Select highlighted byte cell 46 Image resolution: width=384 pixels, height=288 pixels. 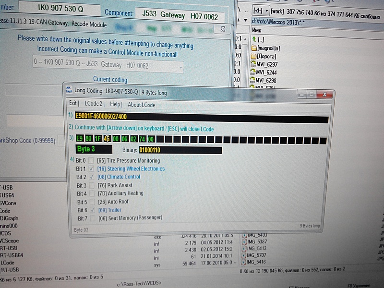[107, 139]
